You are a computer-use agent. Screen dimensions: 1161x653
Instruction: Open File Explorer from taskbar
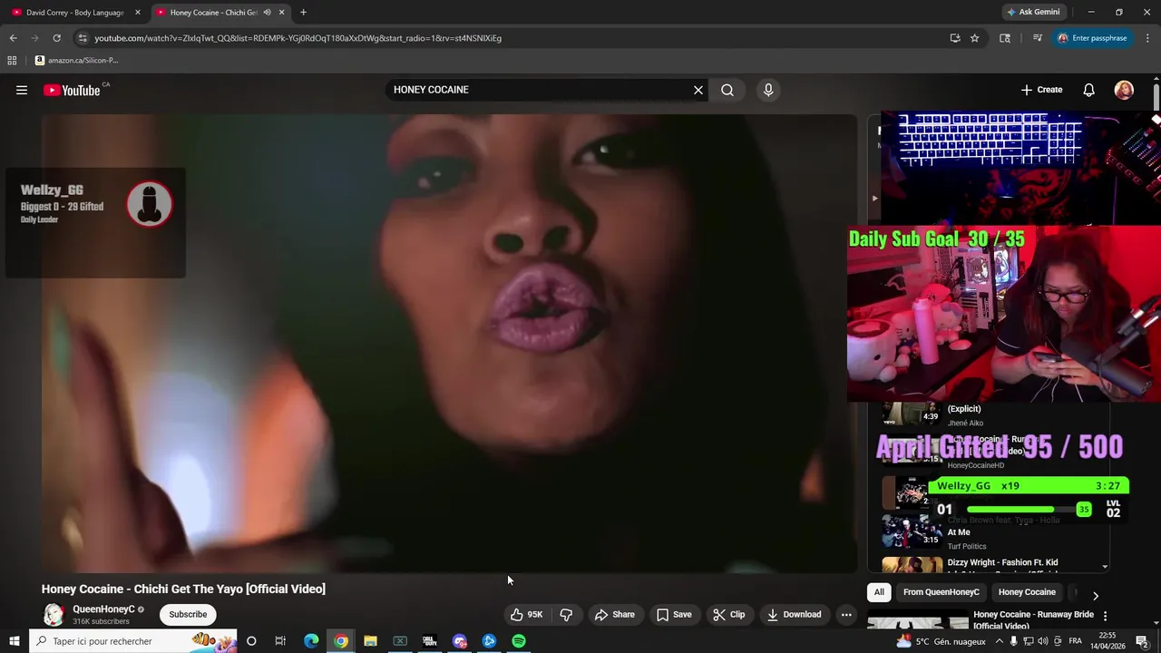[x=370, y=641]
